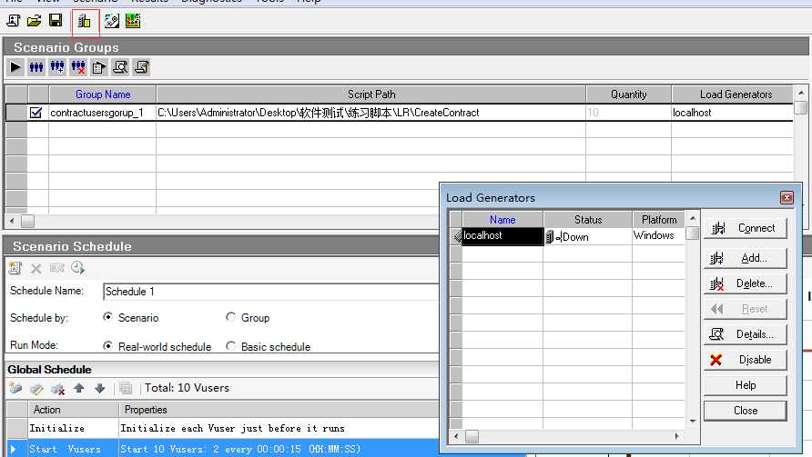Image resolution: width=812 pixels, height=457 pixels.
Task: Select the Start Vusers action row
Action: (x=223, y=449)
